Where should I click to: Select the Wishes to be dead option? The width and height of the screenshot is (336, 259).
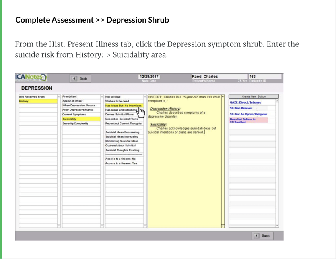(117, 101)
